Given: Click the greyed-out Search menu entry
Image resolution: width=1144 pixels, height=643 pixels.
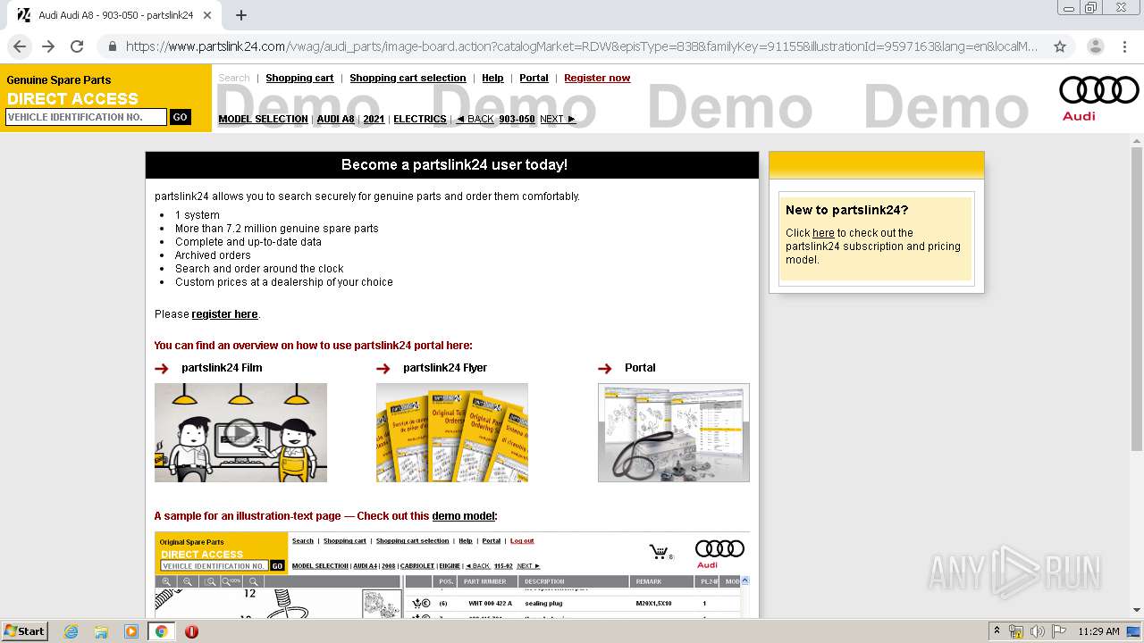Looking at the screenshot, I should [234, 78].
